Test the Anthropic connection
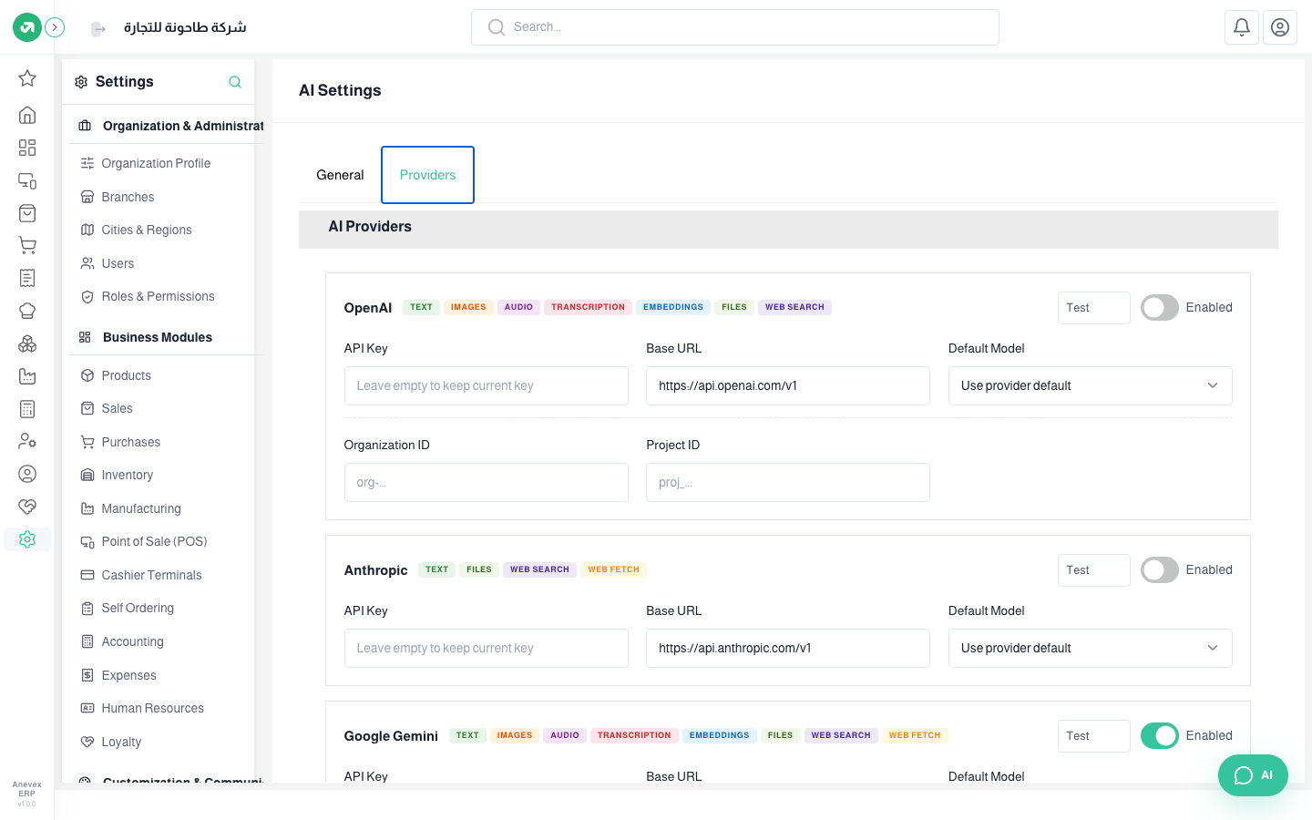The image size is (1312, 820). point(1093,570)
